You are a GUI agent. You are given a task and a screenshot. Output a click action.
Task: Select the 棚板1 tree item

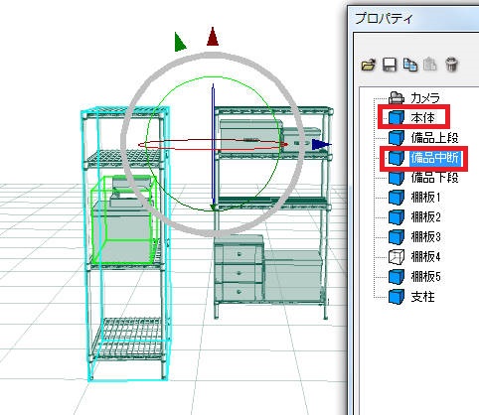coord(425,198)
